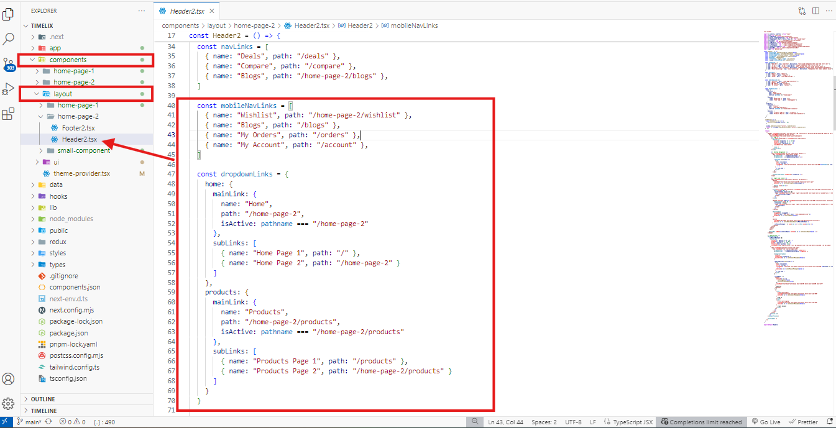Expand the small-component folder
836x428 pixels.
point(86,150)
